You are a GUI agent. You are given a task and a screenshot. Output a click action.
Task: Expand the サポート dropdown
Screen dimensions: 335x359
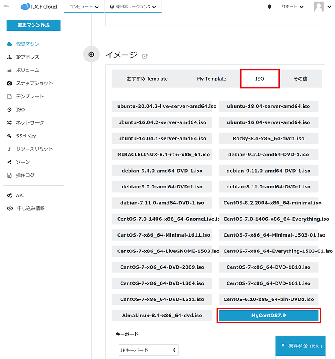(293, 7)
